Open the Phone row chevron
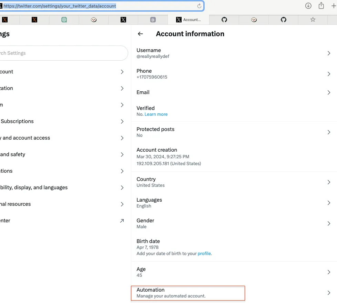Screen dimensions: 337x303 [328, 74]
